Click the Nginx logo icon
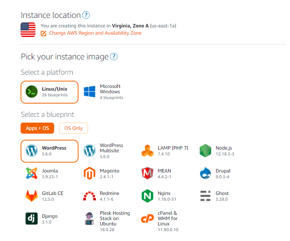 click(147, 196)
